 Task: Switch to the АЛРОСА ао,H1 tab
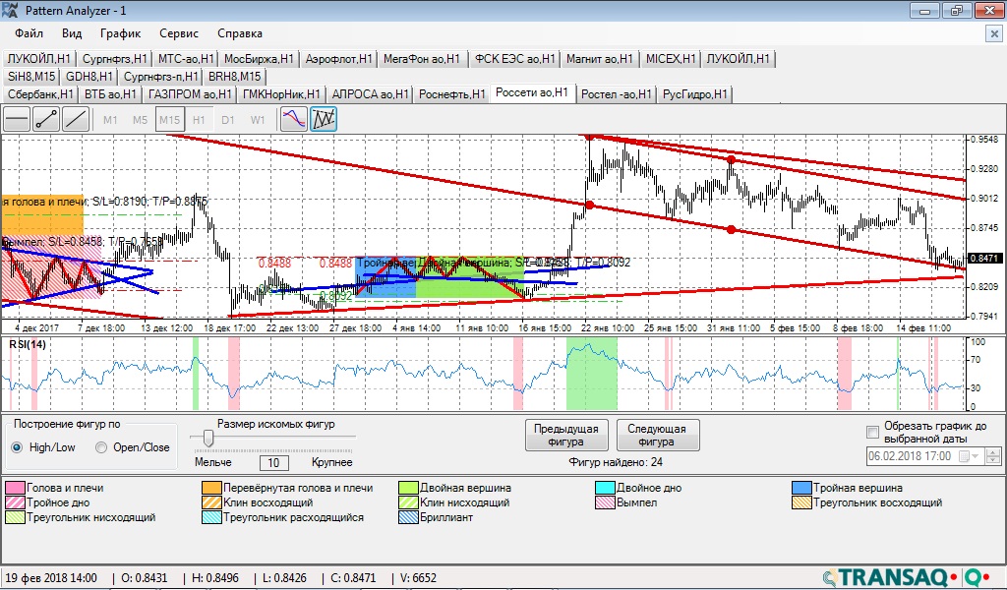[371, 94]
